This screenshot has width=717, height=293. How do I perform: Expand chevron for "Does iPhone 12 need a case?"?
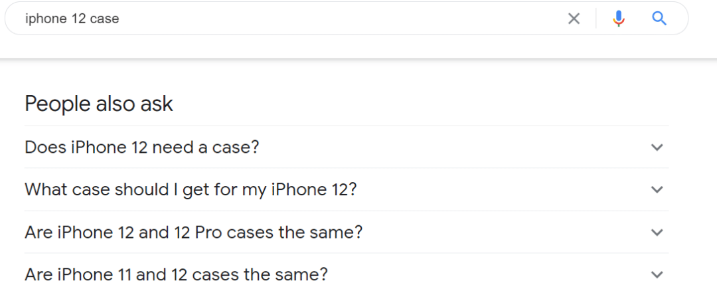(x=657, y=147)
